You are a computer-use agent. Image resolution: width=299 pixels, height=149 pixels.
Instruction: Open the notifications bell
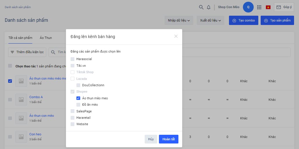pyautogui.click(x=209, y=7)
